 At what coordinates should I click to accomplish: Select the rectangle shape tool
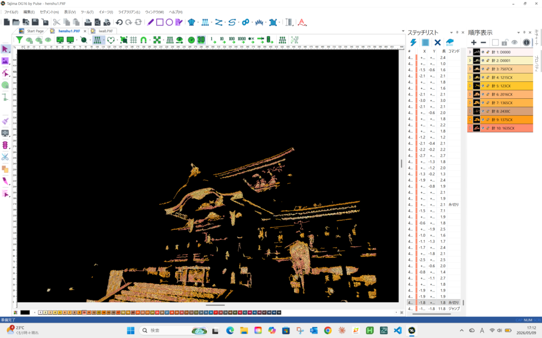pos(160,22)
